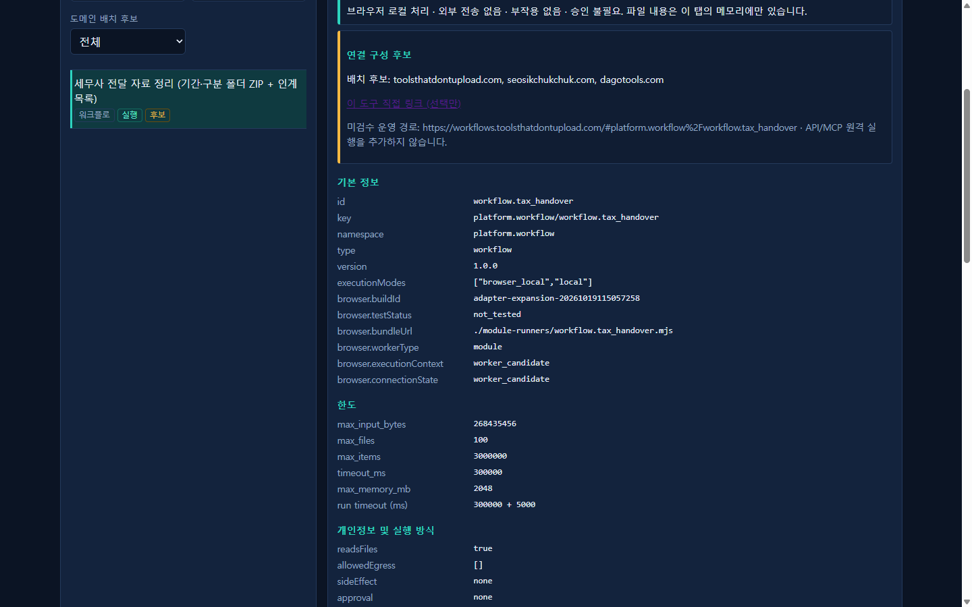
Task: Click the namespace value platform.workflow
Action: pos(514,233)
